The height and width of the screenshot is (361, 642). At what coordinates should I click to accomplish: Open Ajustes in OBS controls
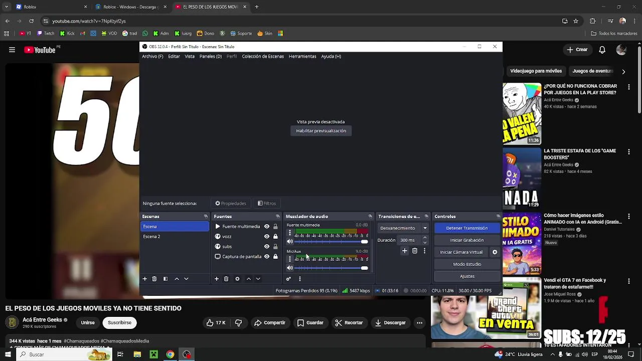pyautogui.click(x=467, y=276)
